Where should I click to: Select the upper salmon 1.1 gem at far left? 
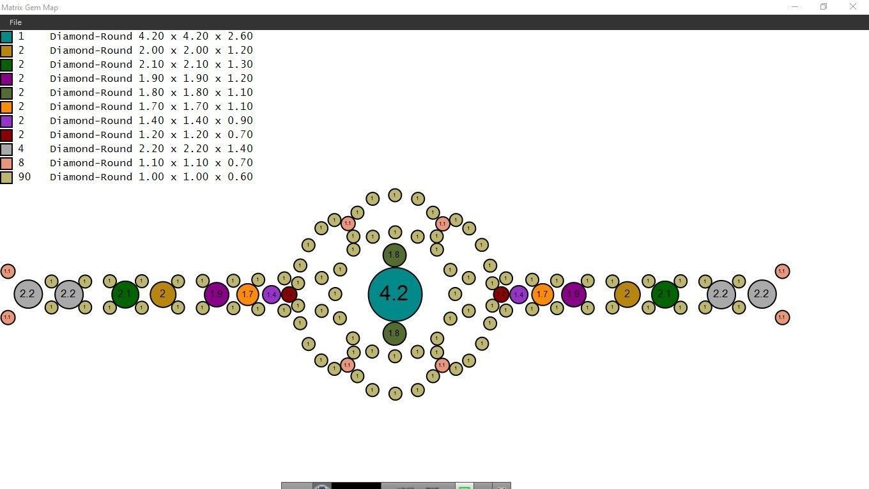pos(8,271)
